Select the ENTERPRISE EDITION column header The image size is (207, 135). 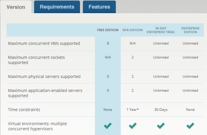pyautogui.click(x=190, y=30)
